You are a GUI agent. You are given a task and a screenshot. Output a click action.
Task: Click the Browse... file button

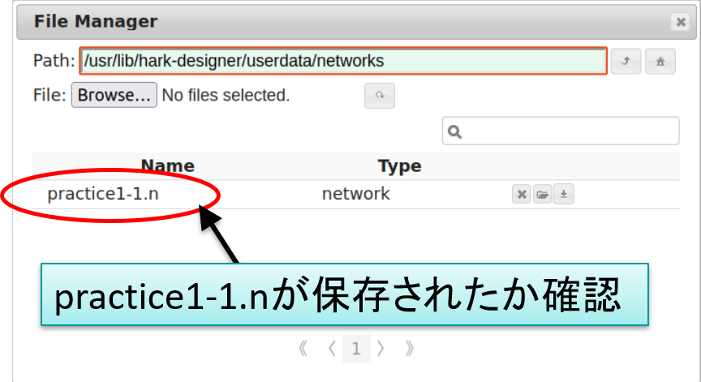[114, 95]
